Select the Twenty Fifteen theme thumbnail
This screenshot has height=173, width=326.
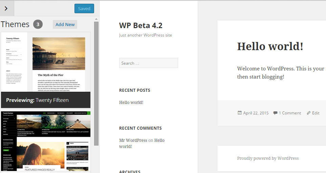pos(46,62)
